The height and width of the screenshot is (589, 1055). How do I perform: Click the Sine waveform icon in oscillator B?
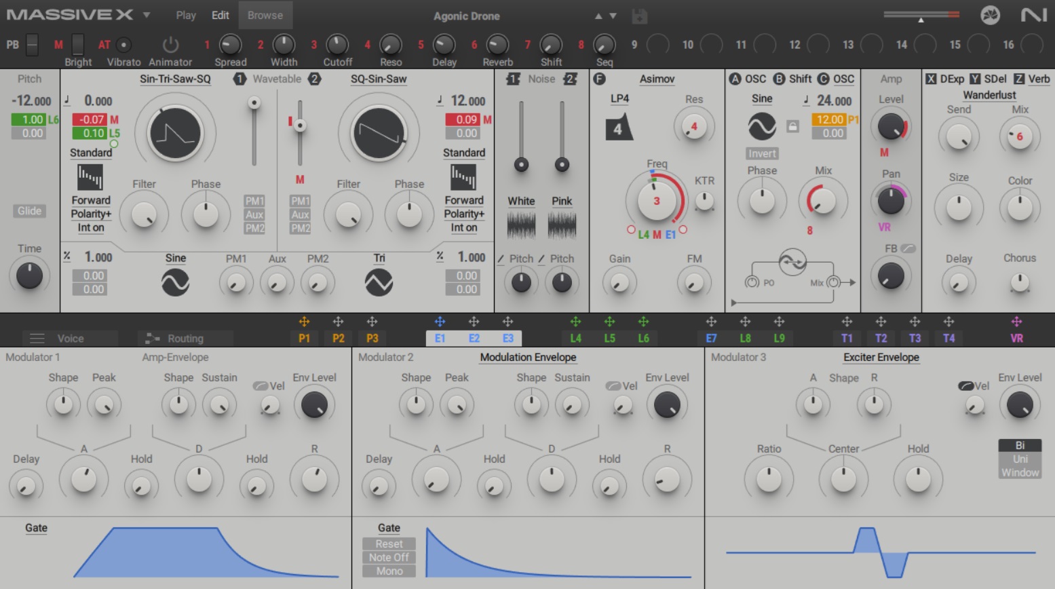click(762, 126)
